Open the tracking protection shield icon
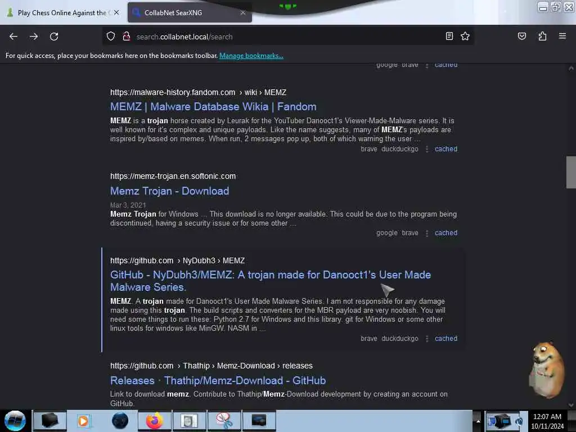 point(111,37)
